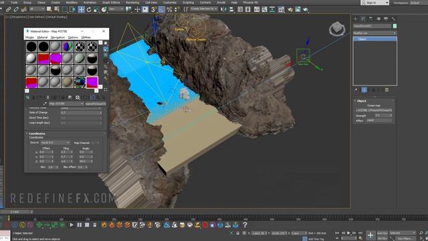Select the multicolor sphere material sample slot
The image size is (428, 241).
68,46
